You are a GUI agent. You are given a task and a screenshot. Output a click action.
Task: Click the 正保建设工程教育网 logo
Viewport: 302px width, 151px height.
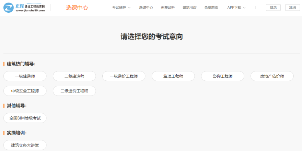pyautogui.click(x=24, y=8)
